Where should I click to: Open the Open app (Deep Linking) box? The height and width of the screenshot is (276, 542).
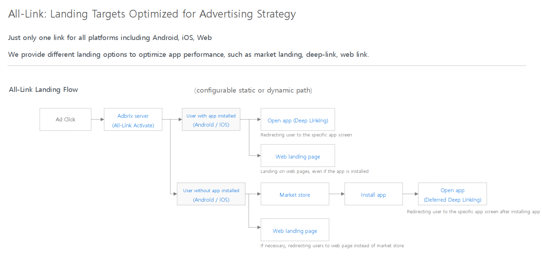[298, 120]
